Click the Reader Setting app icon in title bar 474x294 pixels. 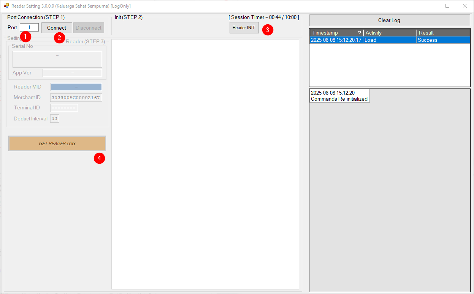point(6,6)
